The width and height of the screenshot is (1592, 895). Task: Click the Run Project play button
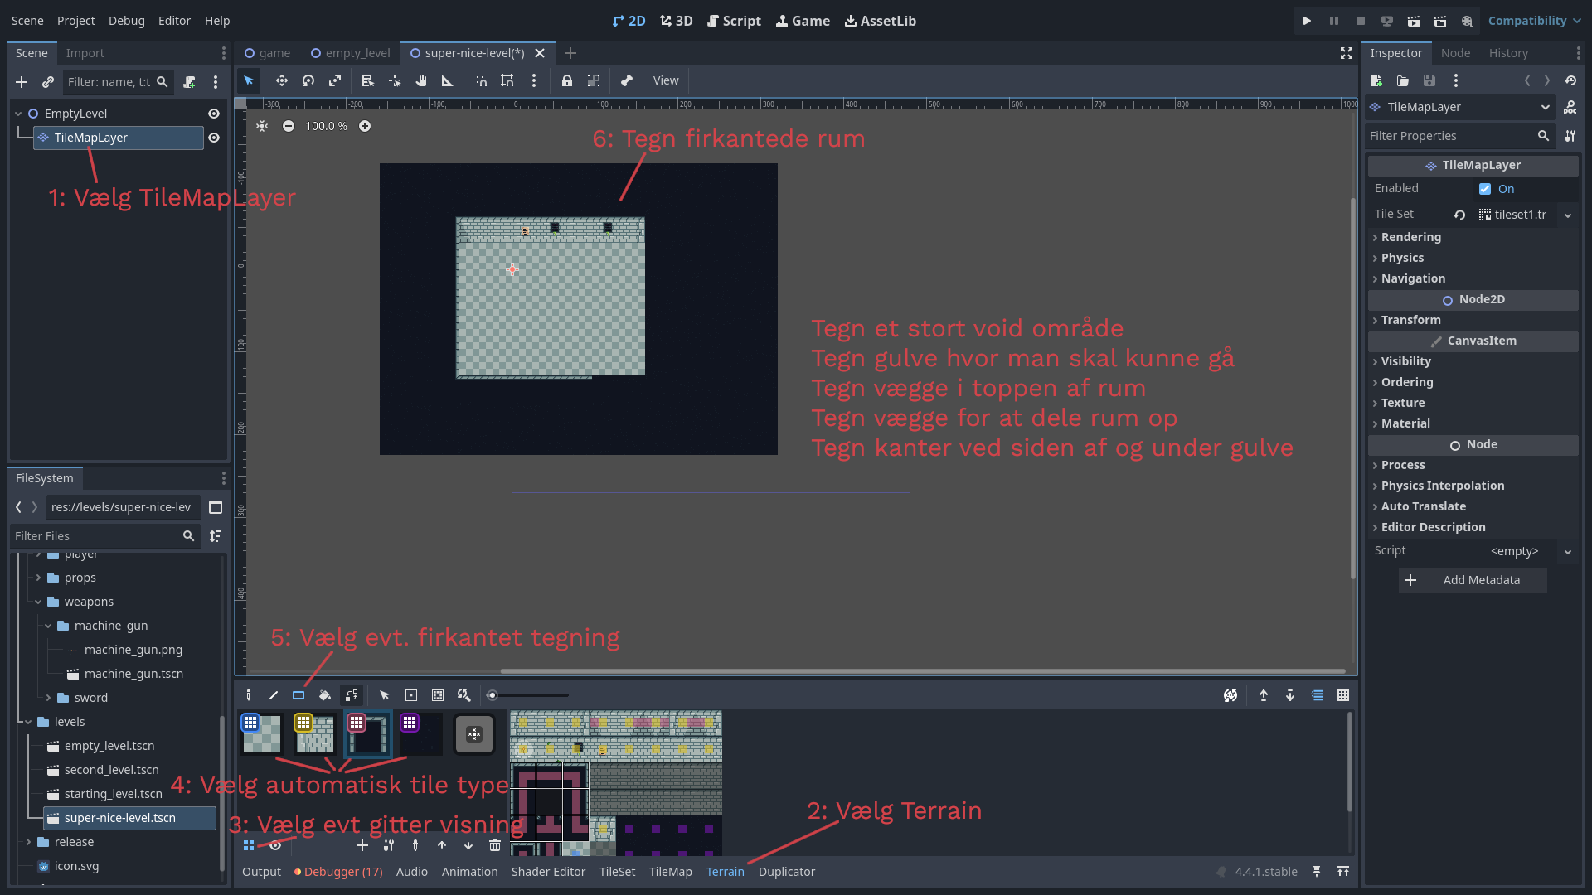pyautogui.click(x=1307, y=21)
